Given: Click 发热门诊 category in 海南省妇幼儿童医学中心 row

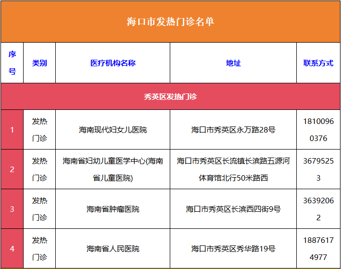Looking at the screenshot, I should point(39,169).
